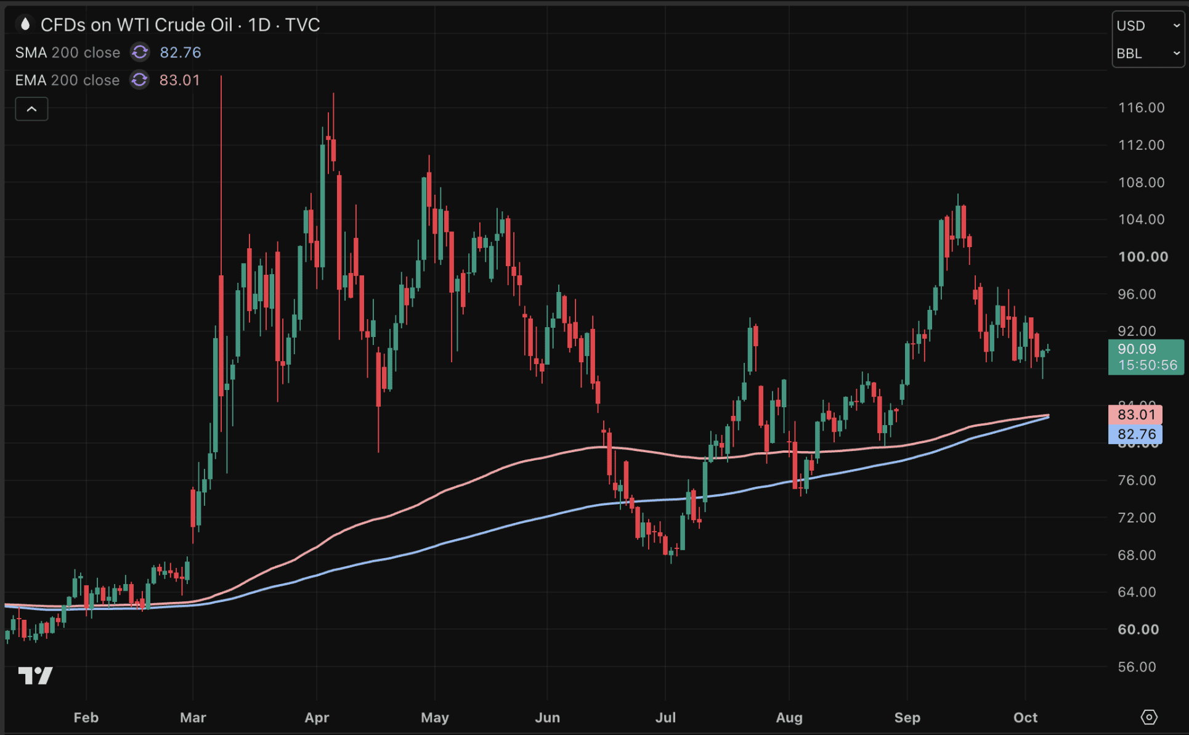Click the Jun time axis label

tap(548, 718)
